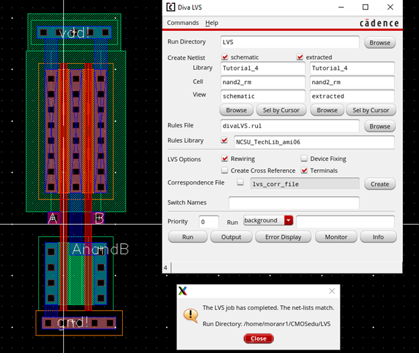Click Browse next to Rules File
The image size is (419, 353).
379,126
